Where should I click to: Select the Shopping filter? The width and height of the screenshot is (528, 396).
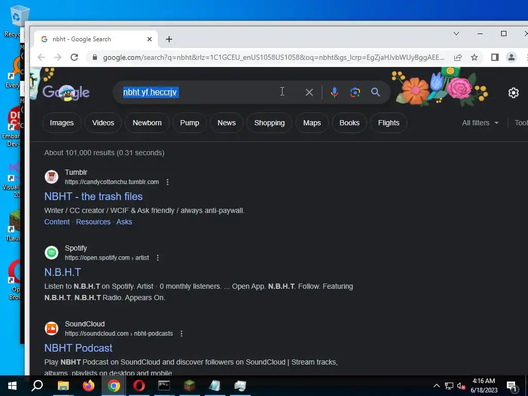(x=269, y=123)
